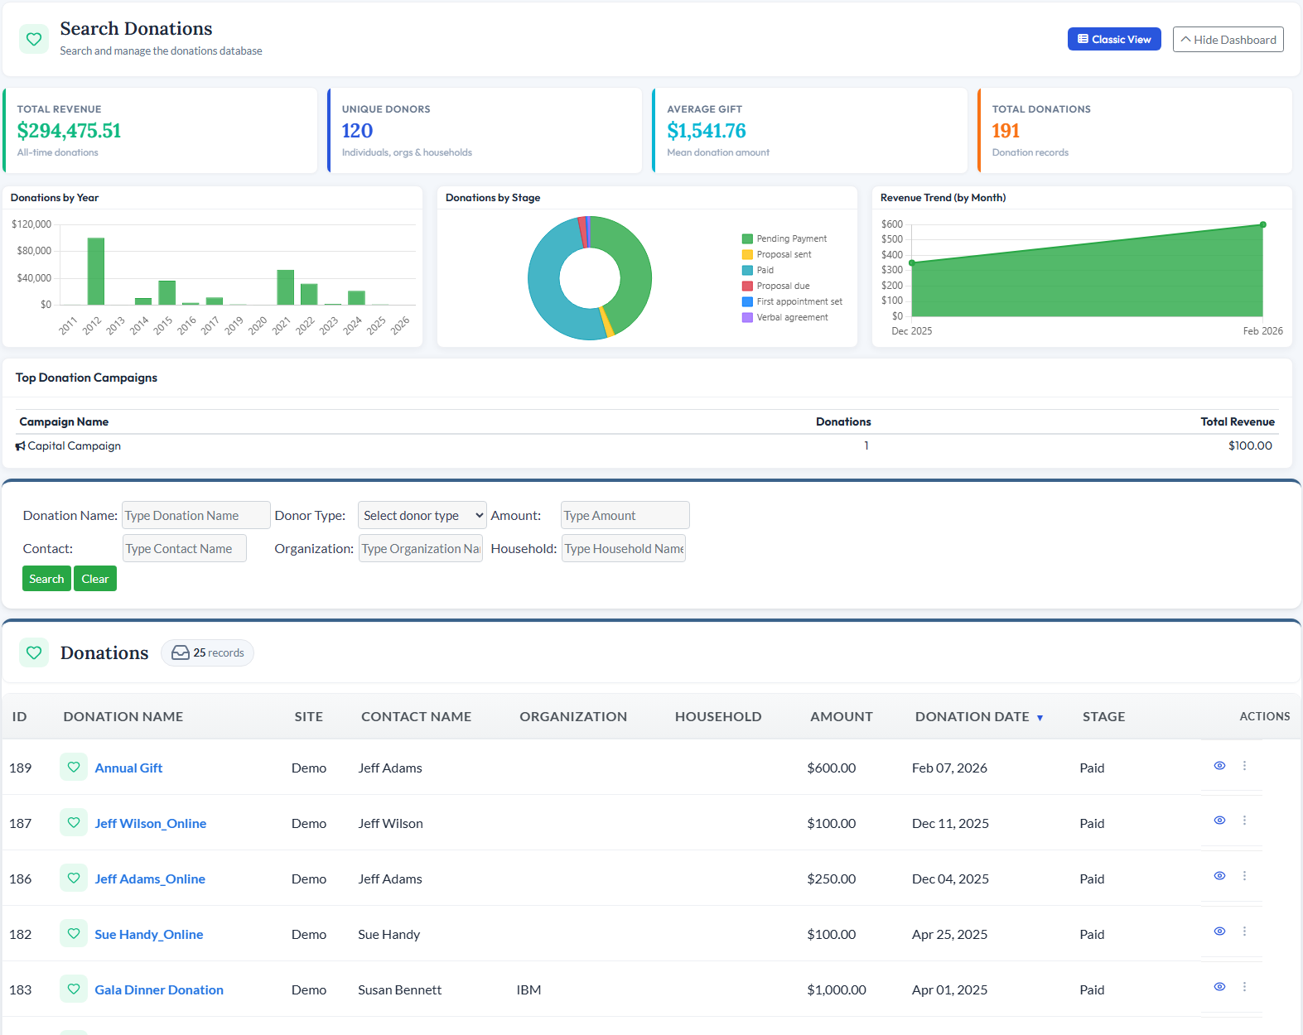Image resolution: width=1303 pixels, height=1035 pixels.
Task: Click the heart icon next to Search Donations title
Action: point(34,39)
